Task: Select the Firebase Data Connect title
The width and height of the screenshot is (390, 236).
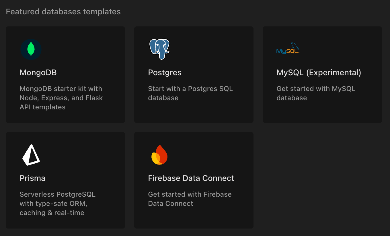Action: (x=191, y=178)
